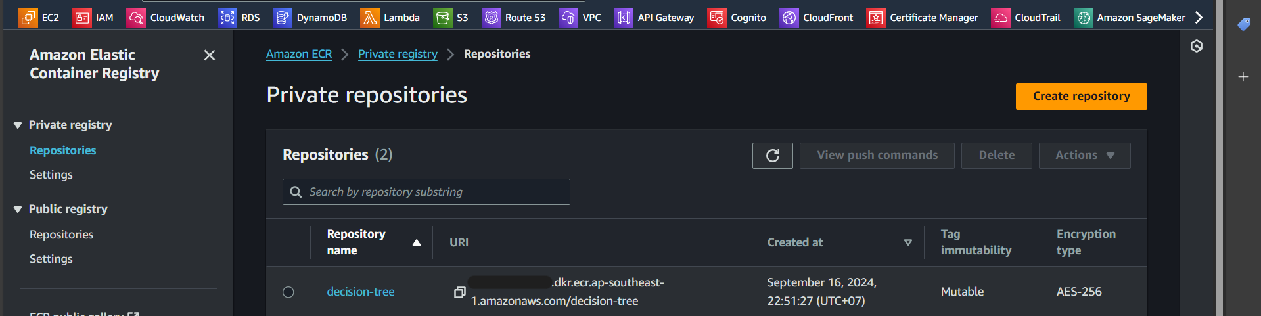Click the URI column header
Viewport: 1261px width, 316px height.
459,242
